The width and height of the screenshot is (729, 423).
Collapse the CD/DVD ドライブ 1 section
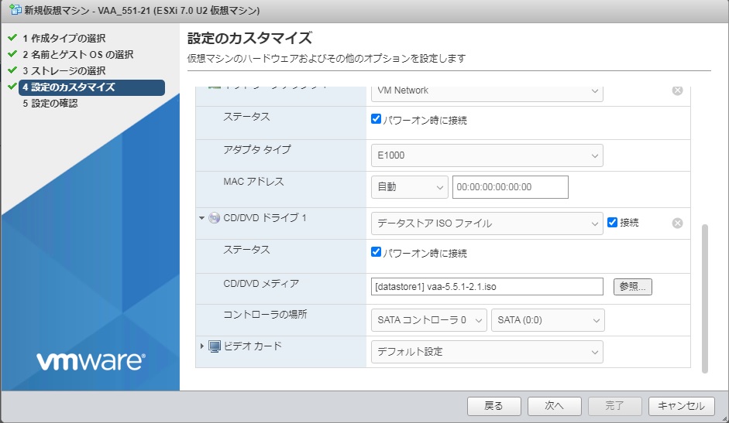click(201, 218)
